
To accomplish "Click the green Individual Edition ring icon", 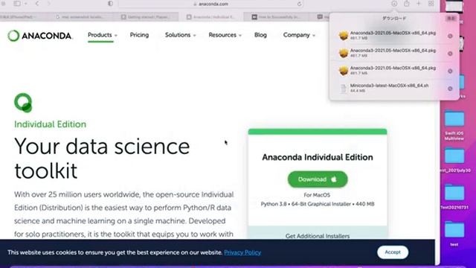I will 23,103.
